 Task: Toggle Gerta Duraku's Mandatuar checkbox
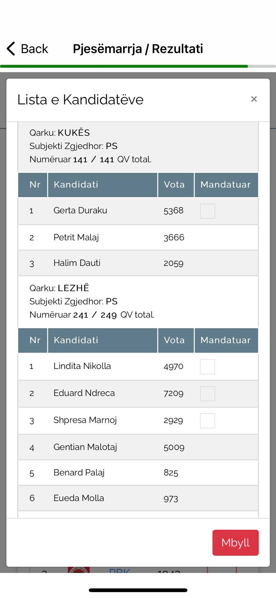point(207,211)
